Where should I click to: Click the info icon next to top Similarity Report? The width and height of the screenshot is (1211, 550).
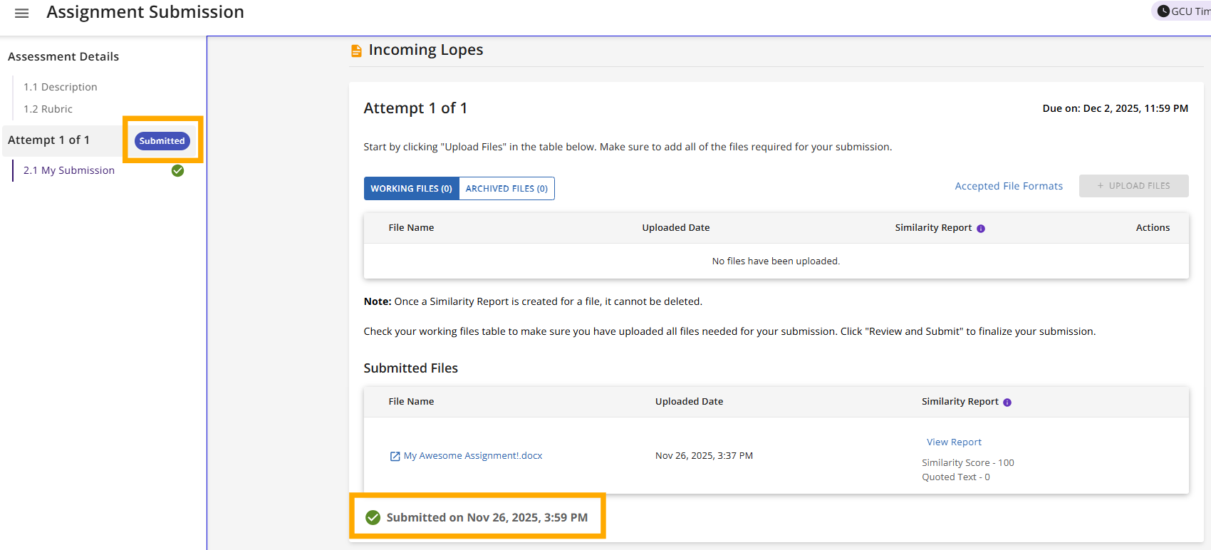pos(981,229)
